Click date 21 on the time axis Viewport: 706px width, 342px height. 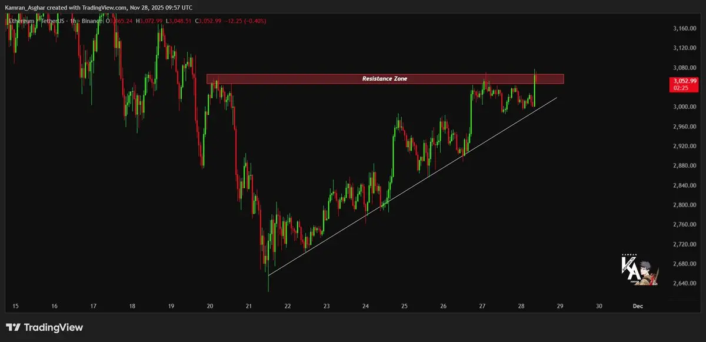click(x=248, y=306)
